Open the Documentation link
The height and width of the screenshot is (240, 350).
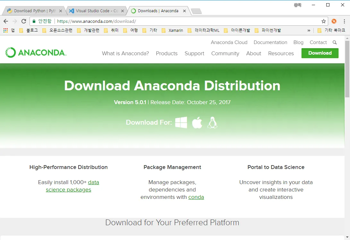tap(270, 42)
